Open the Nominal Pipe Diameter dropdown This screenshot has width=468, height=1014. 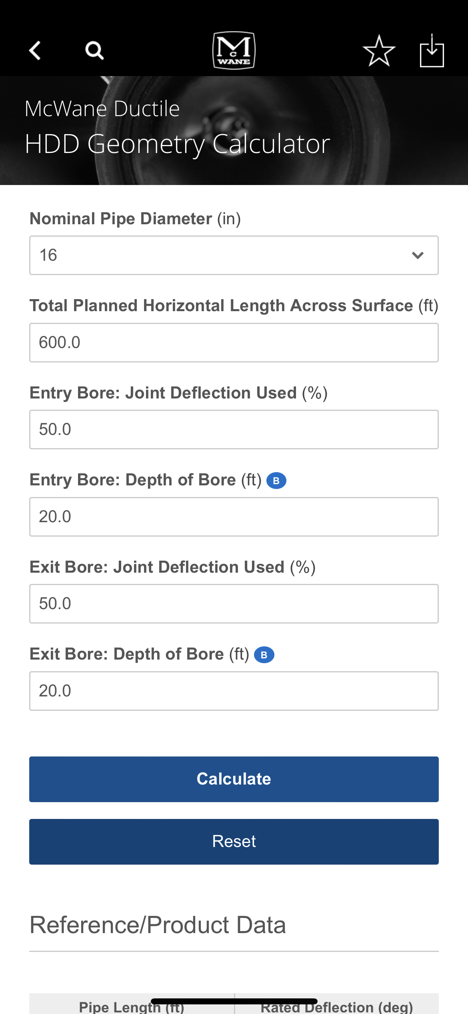tap(234, 256)
